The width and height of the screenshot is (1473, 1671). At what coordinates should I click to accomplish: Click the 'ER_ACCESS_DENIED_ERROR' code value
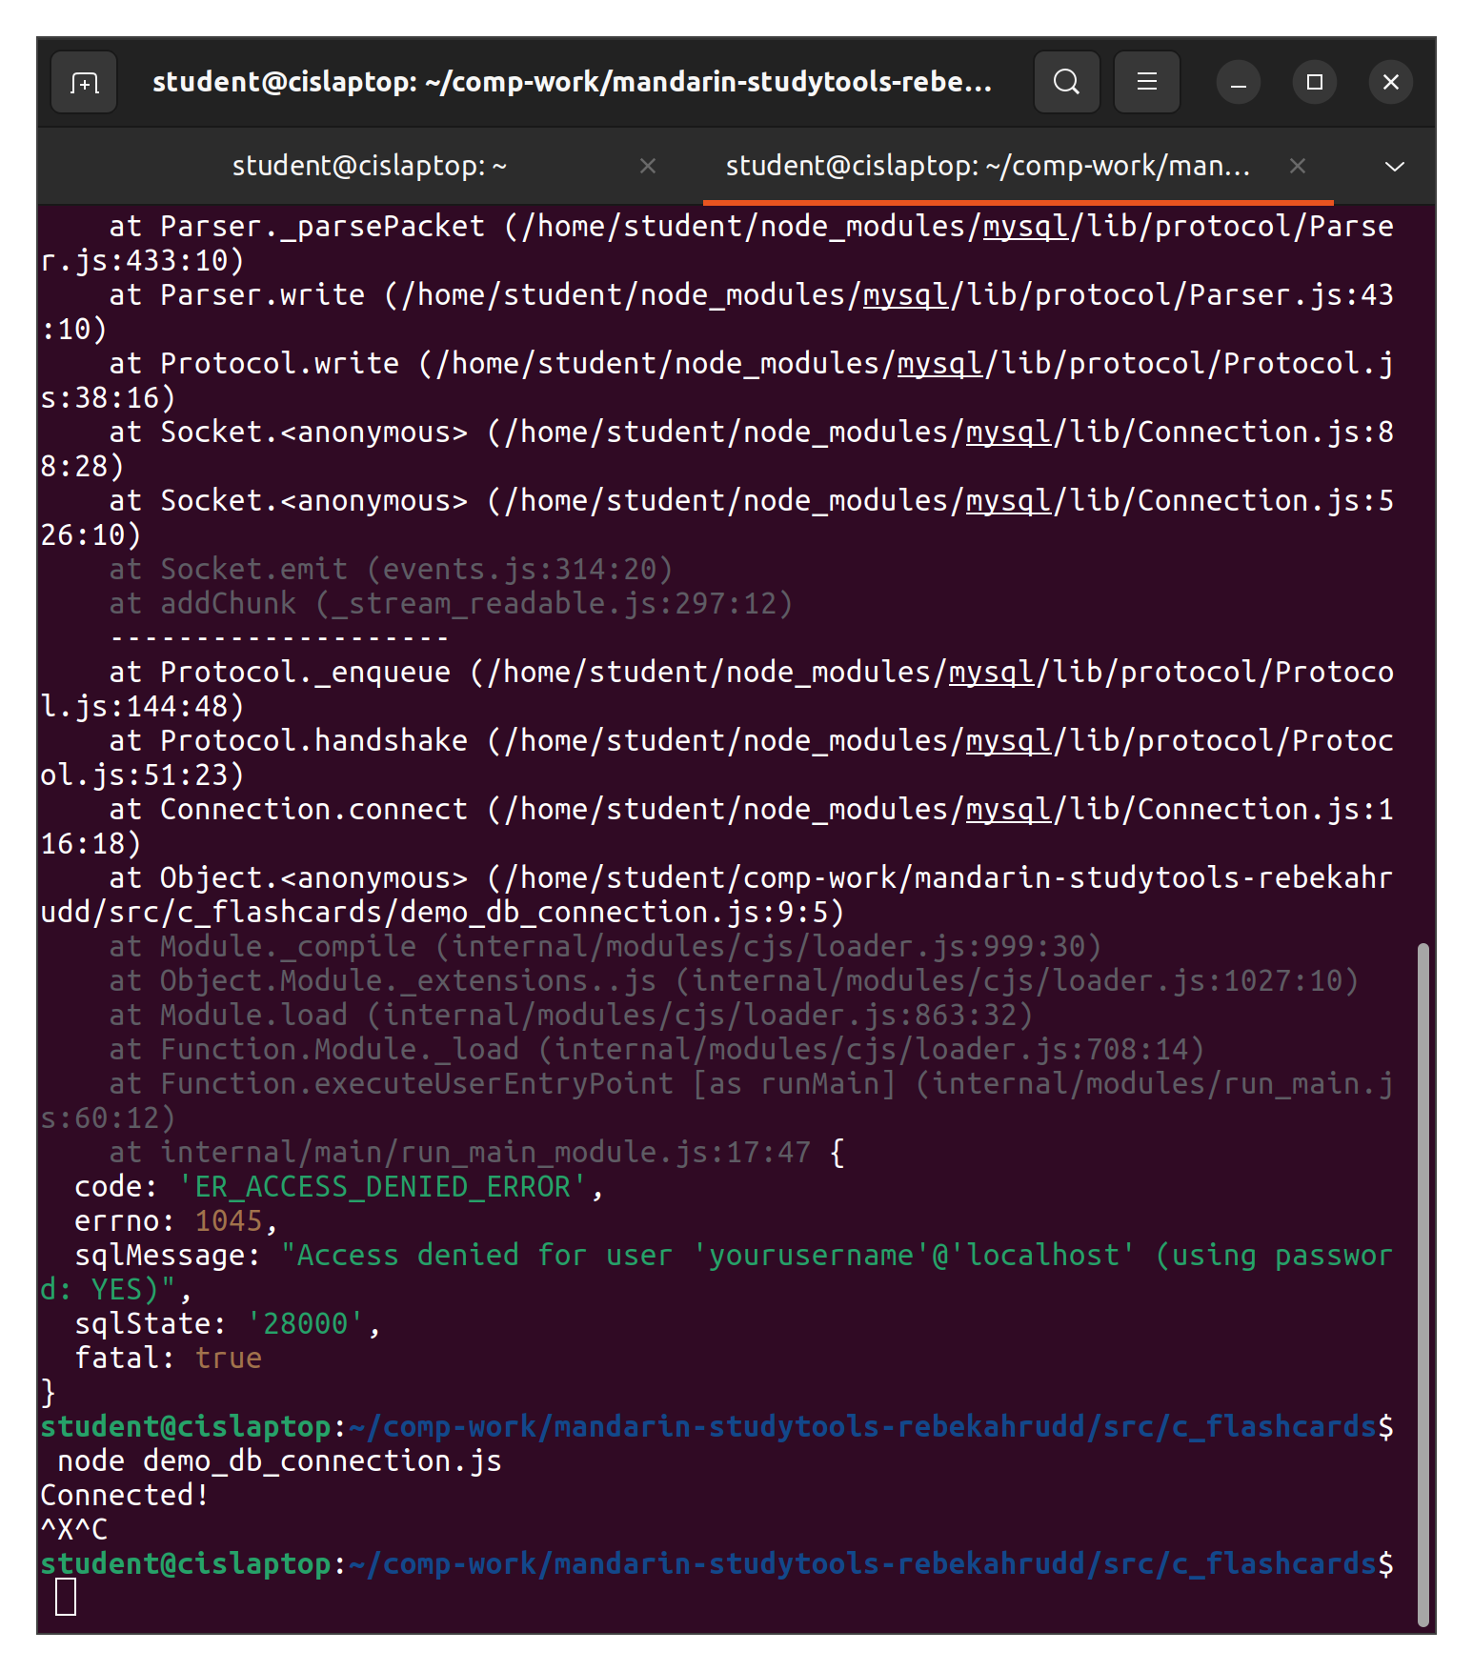383,1187
